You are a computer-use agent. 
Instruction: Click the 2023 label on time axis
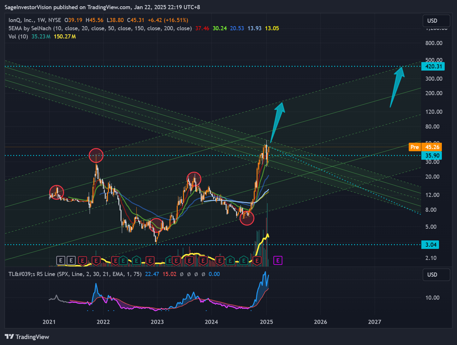157,322
